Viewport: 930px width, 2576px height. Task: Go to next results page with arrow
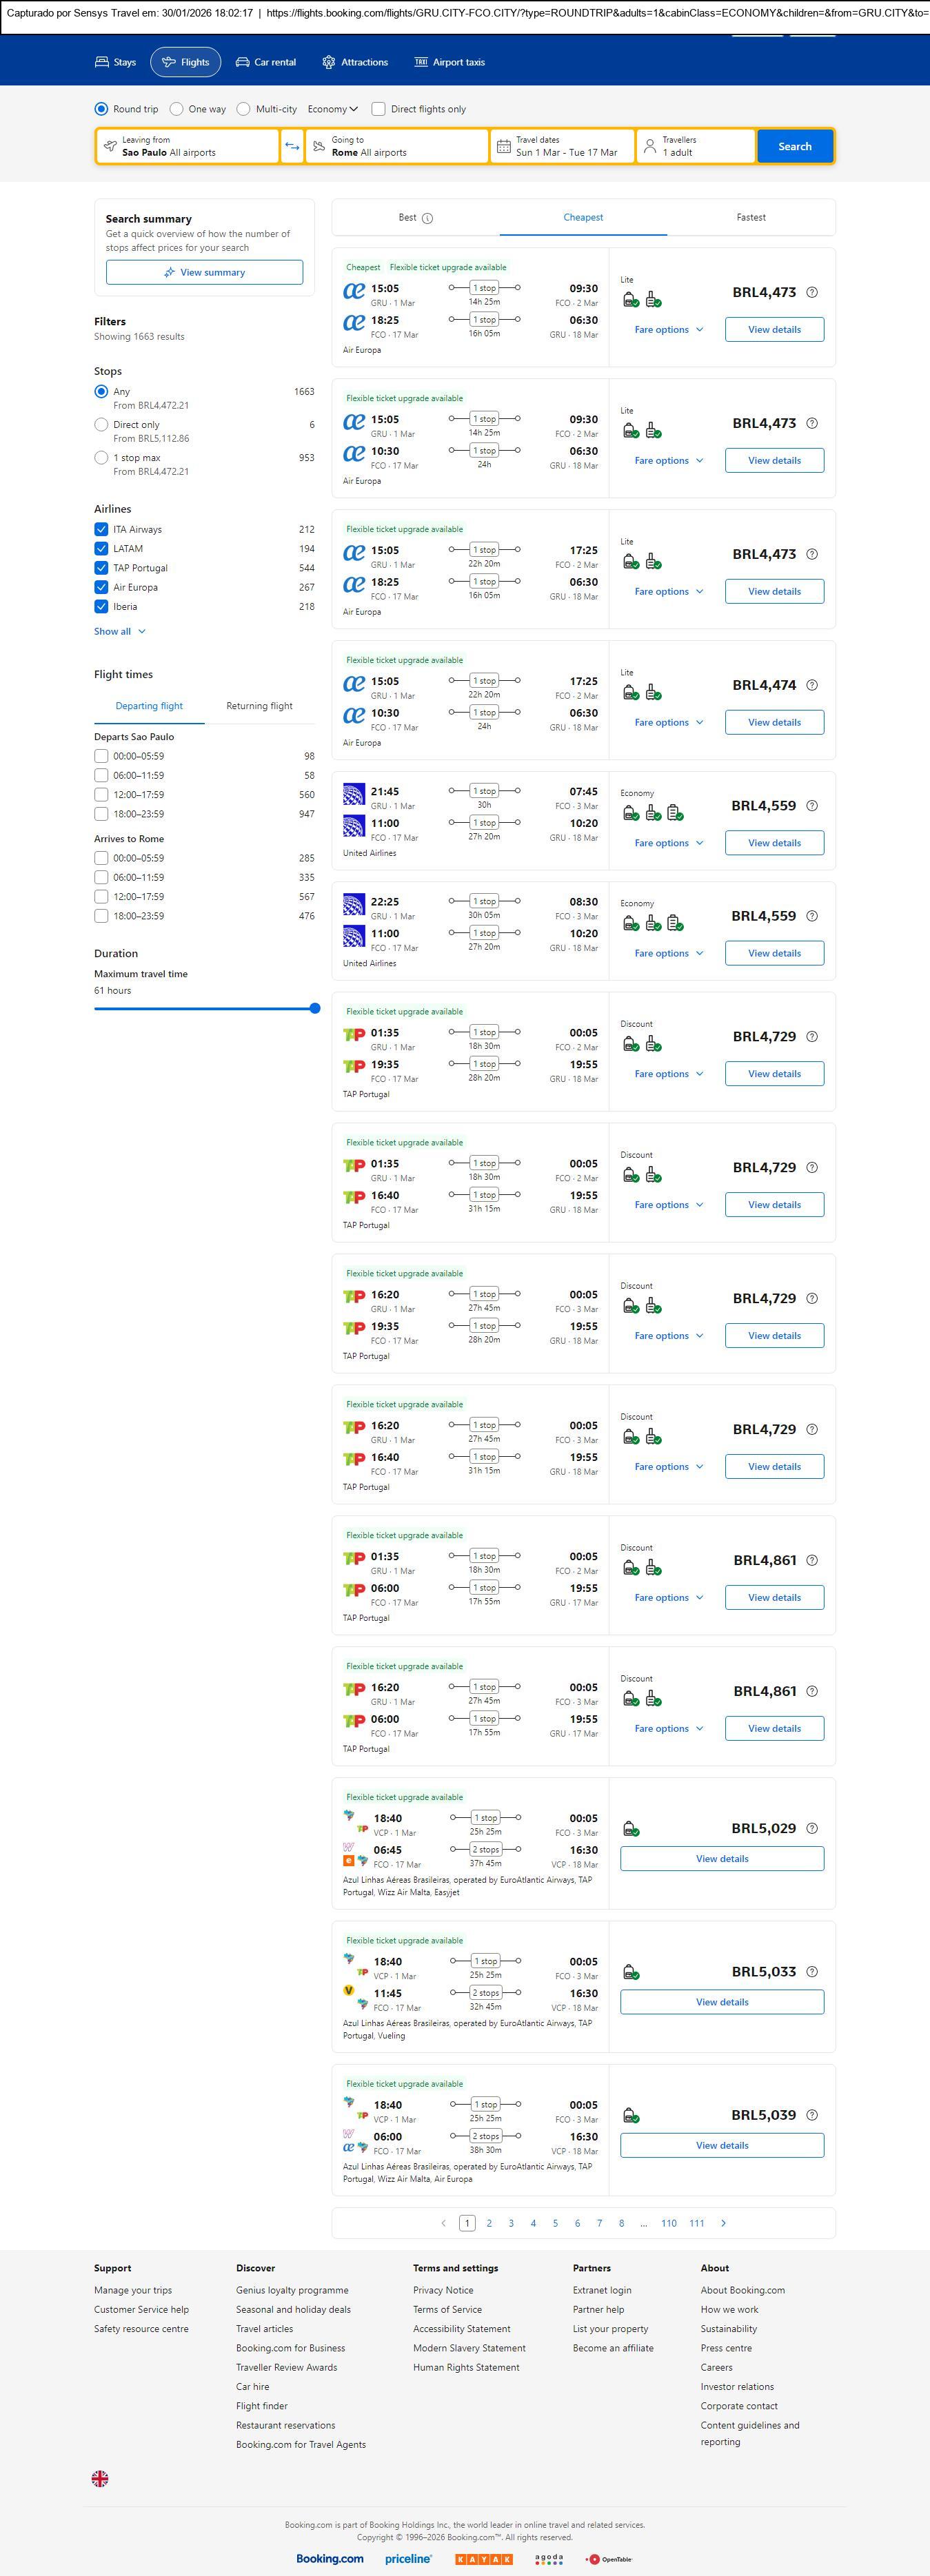click(723, 2223)
